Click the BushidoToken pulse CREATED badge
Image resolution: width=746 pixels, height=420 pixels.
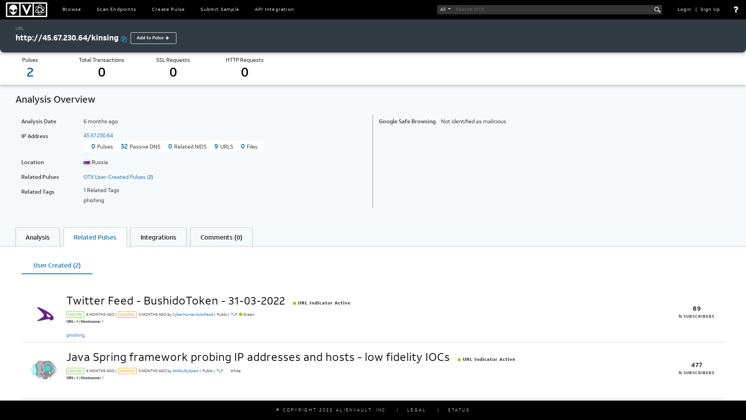pos(75,315)
